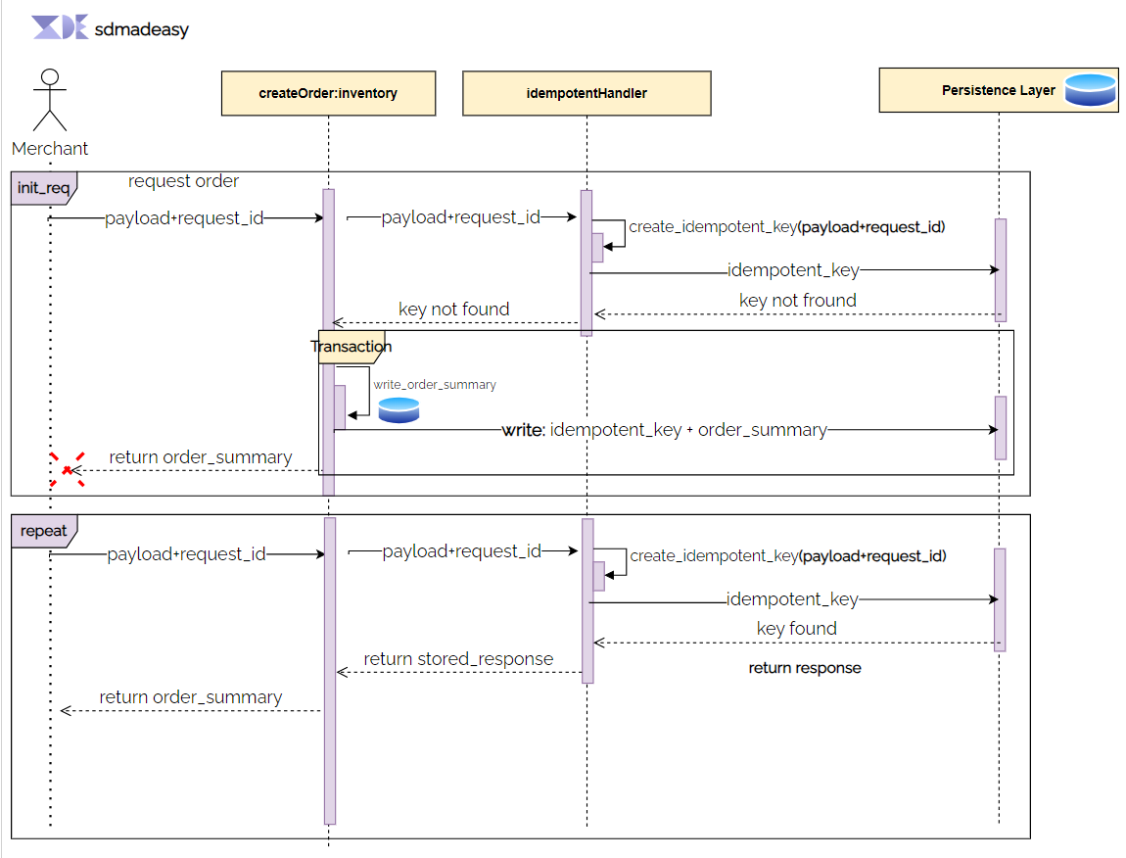1126x858 pixels.
Task: Click the database icon under write_order_summary
Action: 399,410
